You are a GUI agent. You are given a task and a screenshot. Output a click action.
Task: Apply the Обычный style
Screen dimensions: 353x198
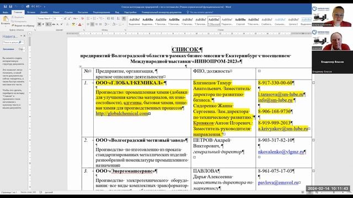point(213,21)
